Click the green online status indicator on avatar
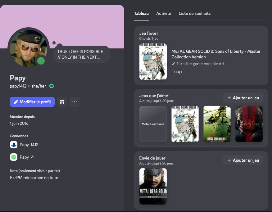The width and height of the screenshot is (272, 212). point(41,61)
